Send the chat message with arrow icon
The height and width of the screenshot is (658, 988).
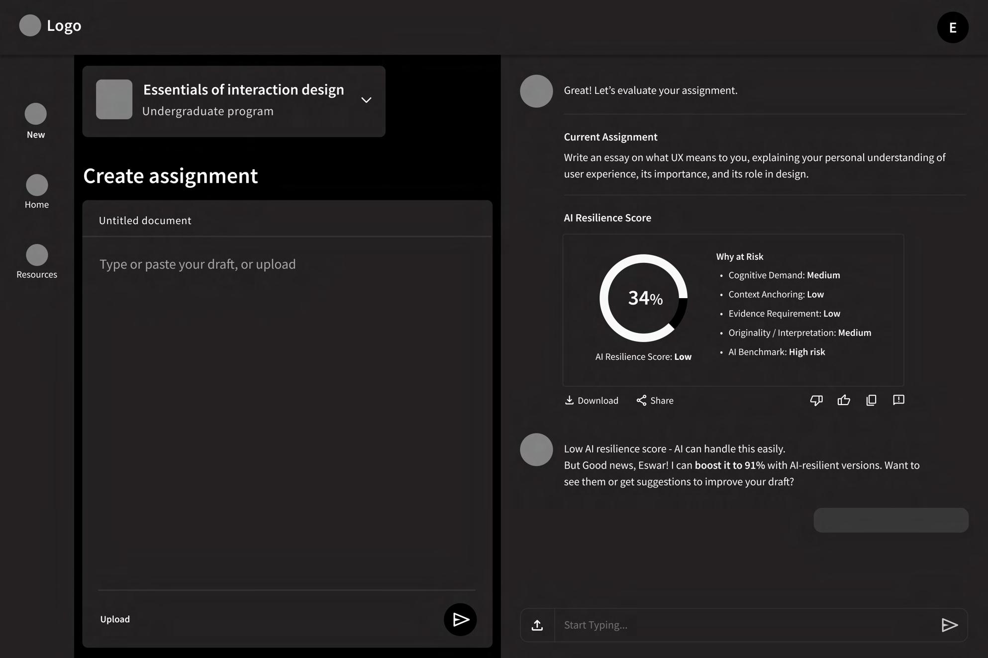(949, 625)
